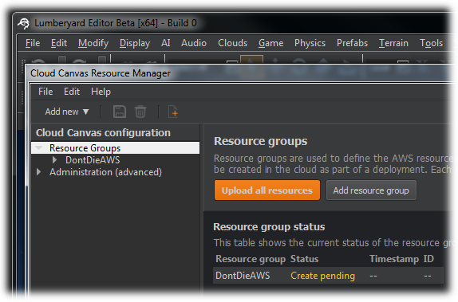The image size is (458, 302).
Task: Open Resource Manager's Help menu
Action: [101, 92]
